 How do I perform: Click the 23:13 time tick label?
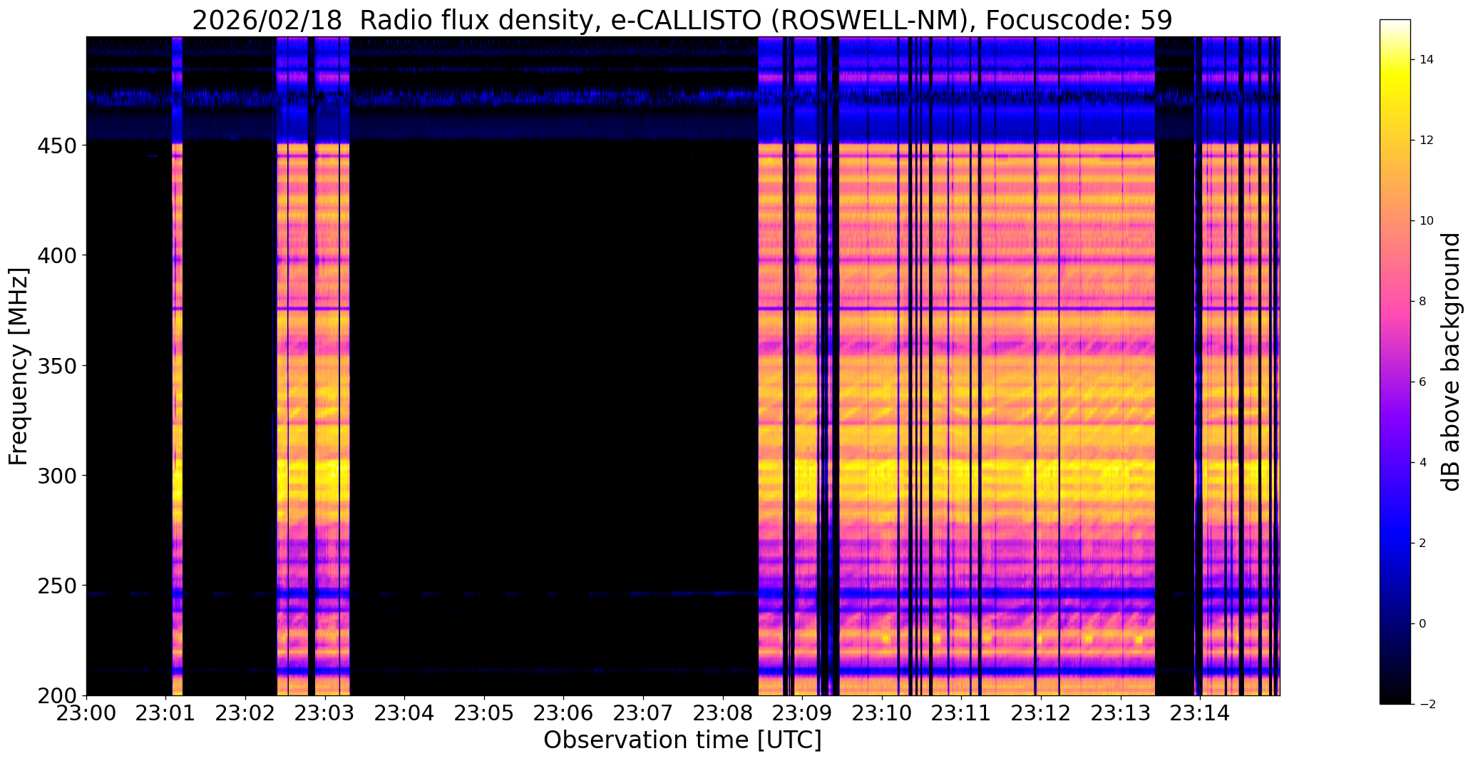click(x=1122, y=713)
